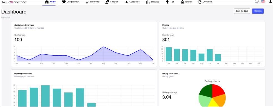This screenshot has width=274, height=107.
Task: Click the Rating Overview card title
Action: click(170, 74)
